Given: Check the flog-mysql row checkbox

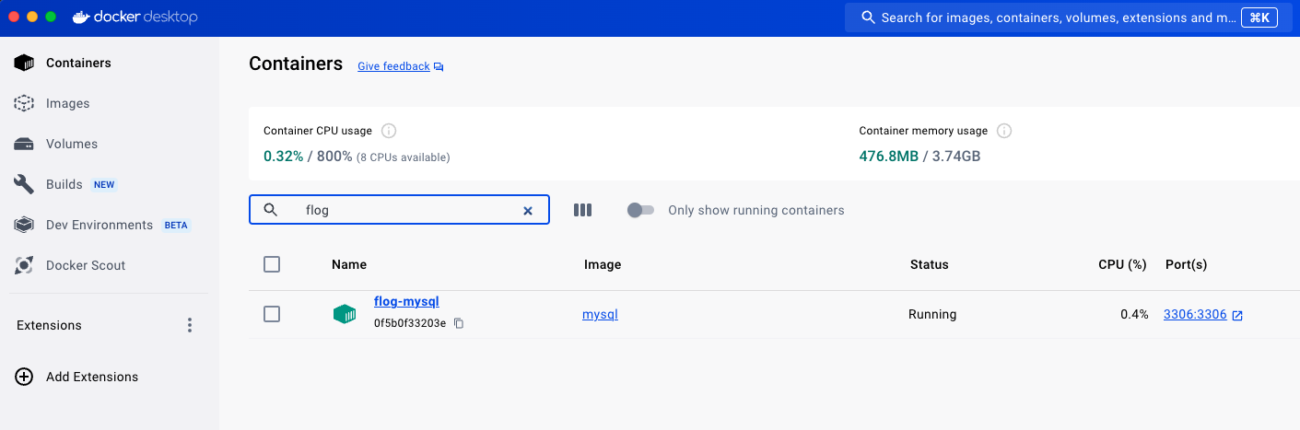Looking at the screenshot, I should [272, 314].
